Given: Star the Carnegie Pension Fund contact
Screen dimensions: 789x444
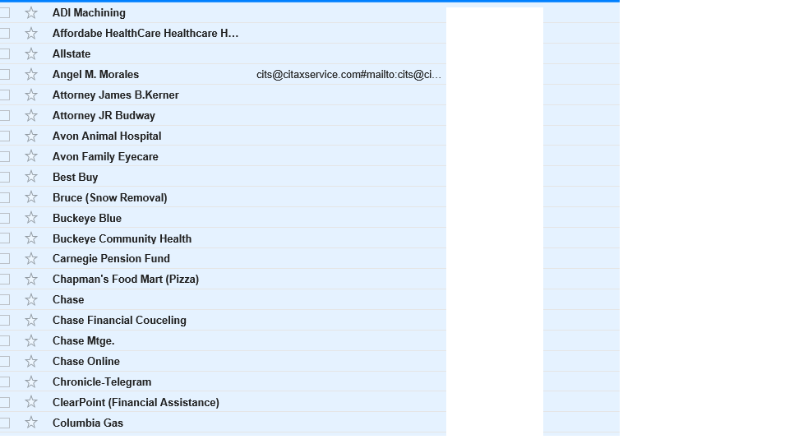Looking at the screenshot, I should [x=31, y=259].
